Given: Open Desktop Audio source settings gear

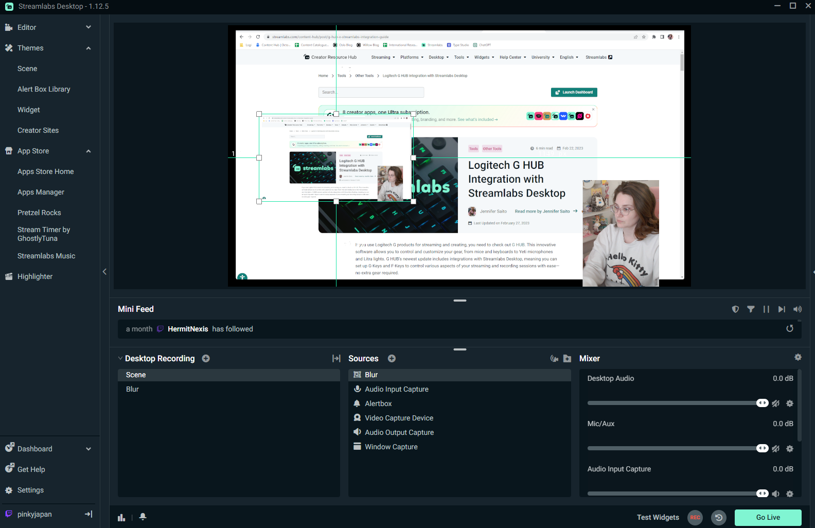Looking at the screenshot, I should coord(790,403).
